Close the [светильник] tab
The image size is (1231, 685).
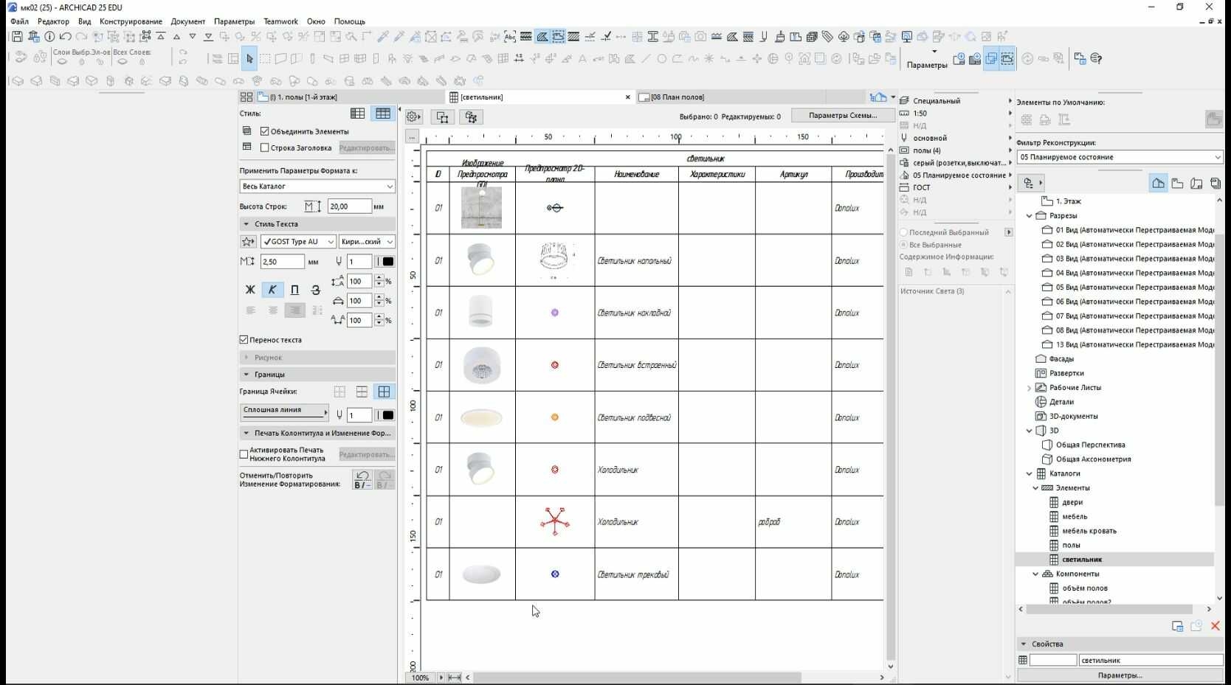pos(628,97)
